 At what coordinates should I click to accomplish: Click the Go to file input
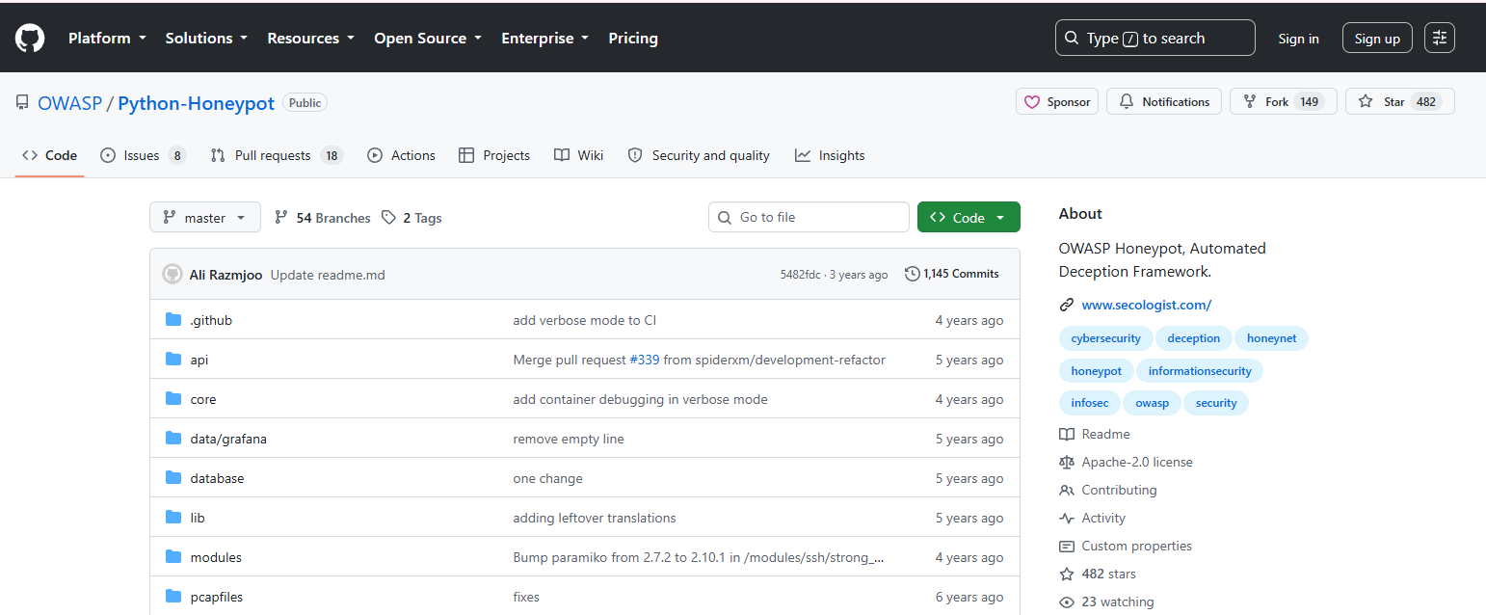pyautogui.click(x=809, y=217)
